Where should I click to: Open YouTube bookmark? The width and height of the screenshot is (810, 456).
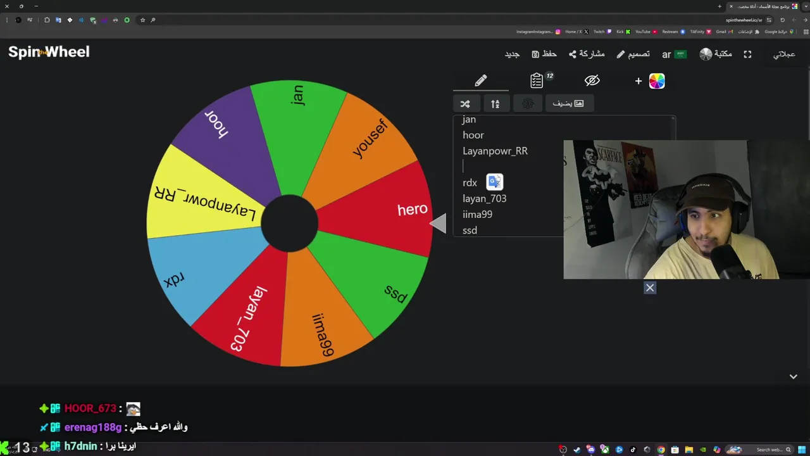[x=646, y=32]
